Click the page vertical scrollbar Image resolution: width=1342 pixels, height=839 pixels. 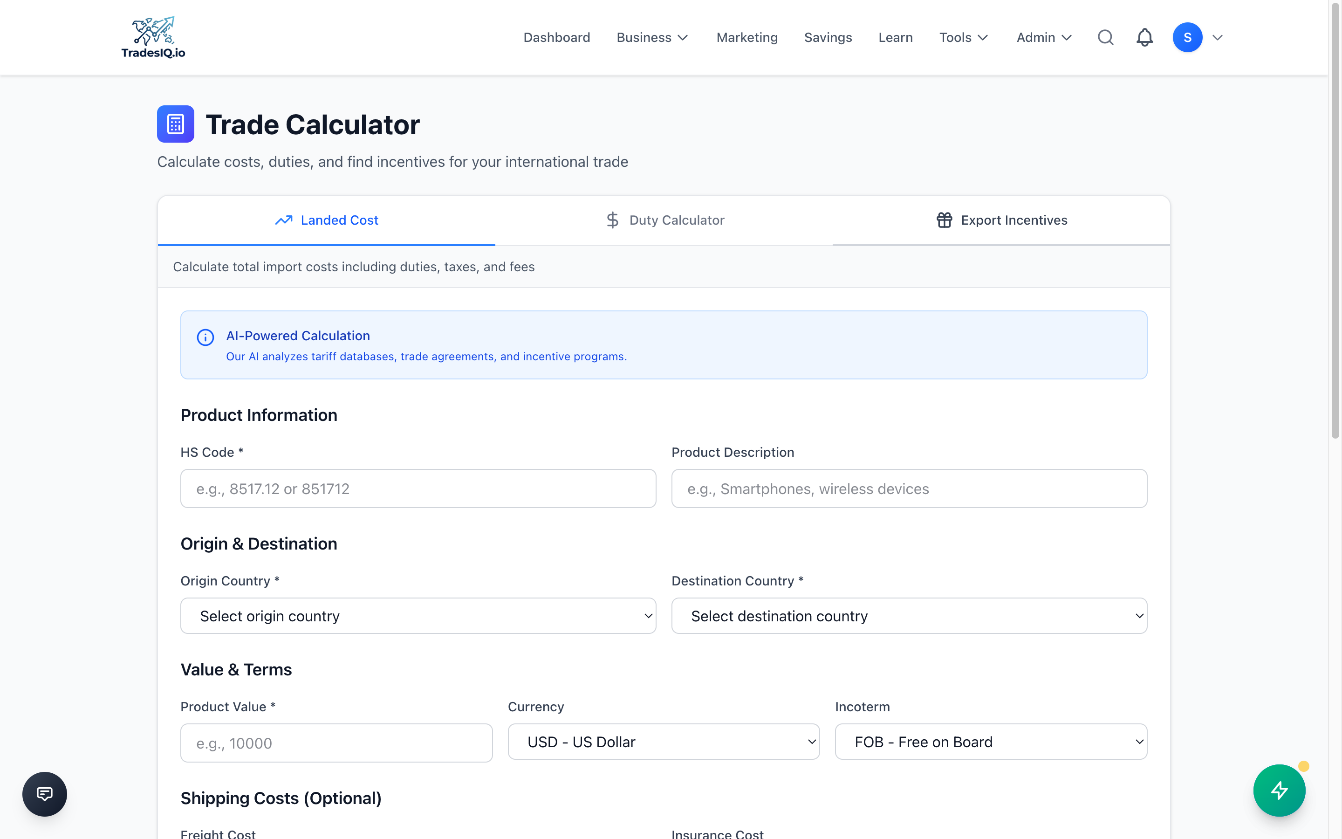pyautogui.click(x=1335, y=222)
